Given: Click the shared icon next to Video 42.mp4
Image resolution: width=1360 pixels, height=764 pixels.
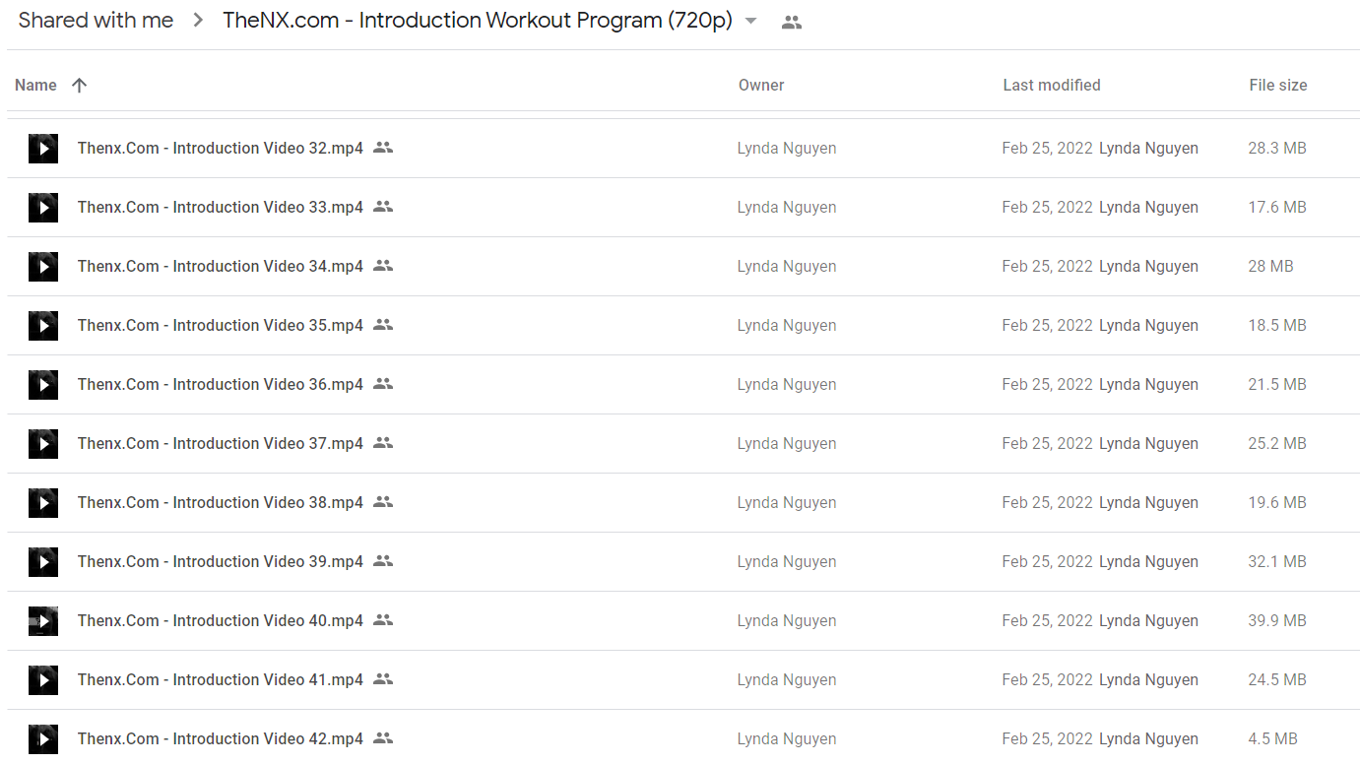Looking at the screenshot, I should (383, 738).
